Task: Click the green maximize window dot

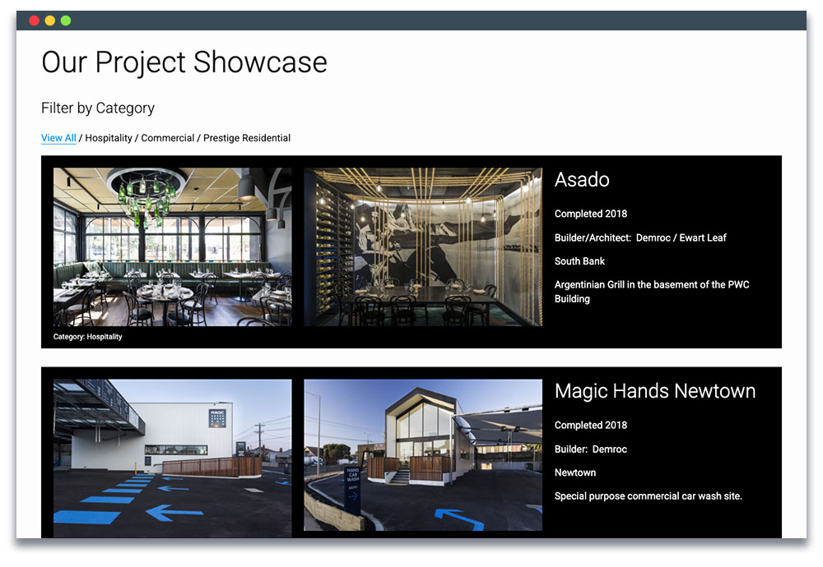Action: (x=66, y=21)
